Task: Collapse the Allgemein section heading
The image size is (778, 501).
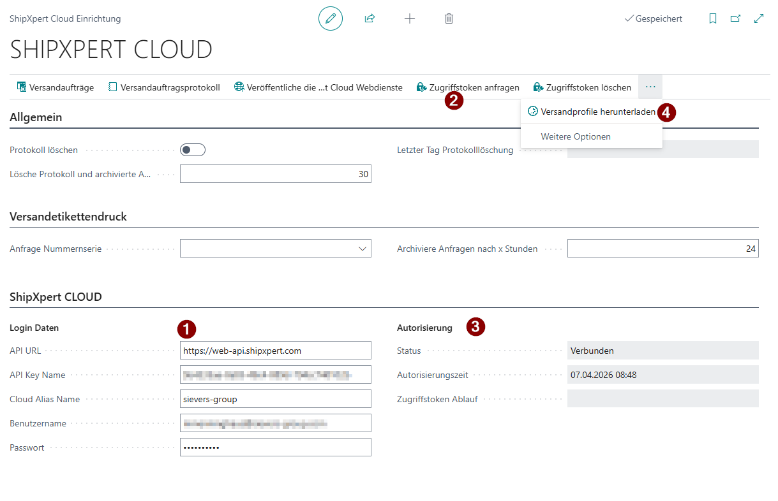Action: click(x=36, y=117)
